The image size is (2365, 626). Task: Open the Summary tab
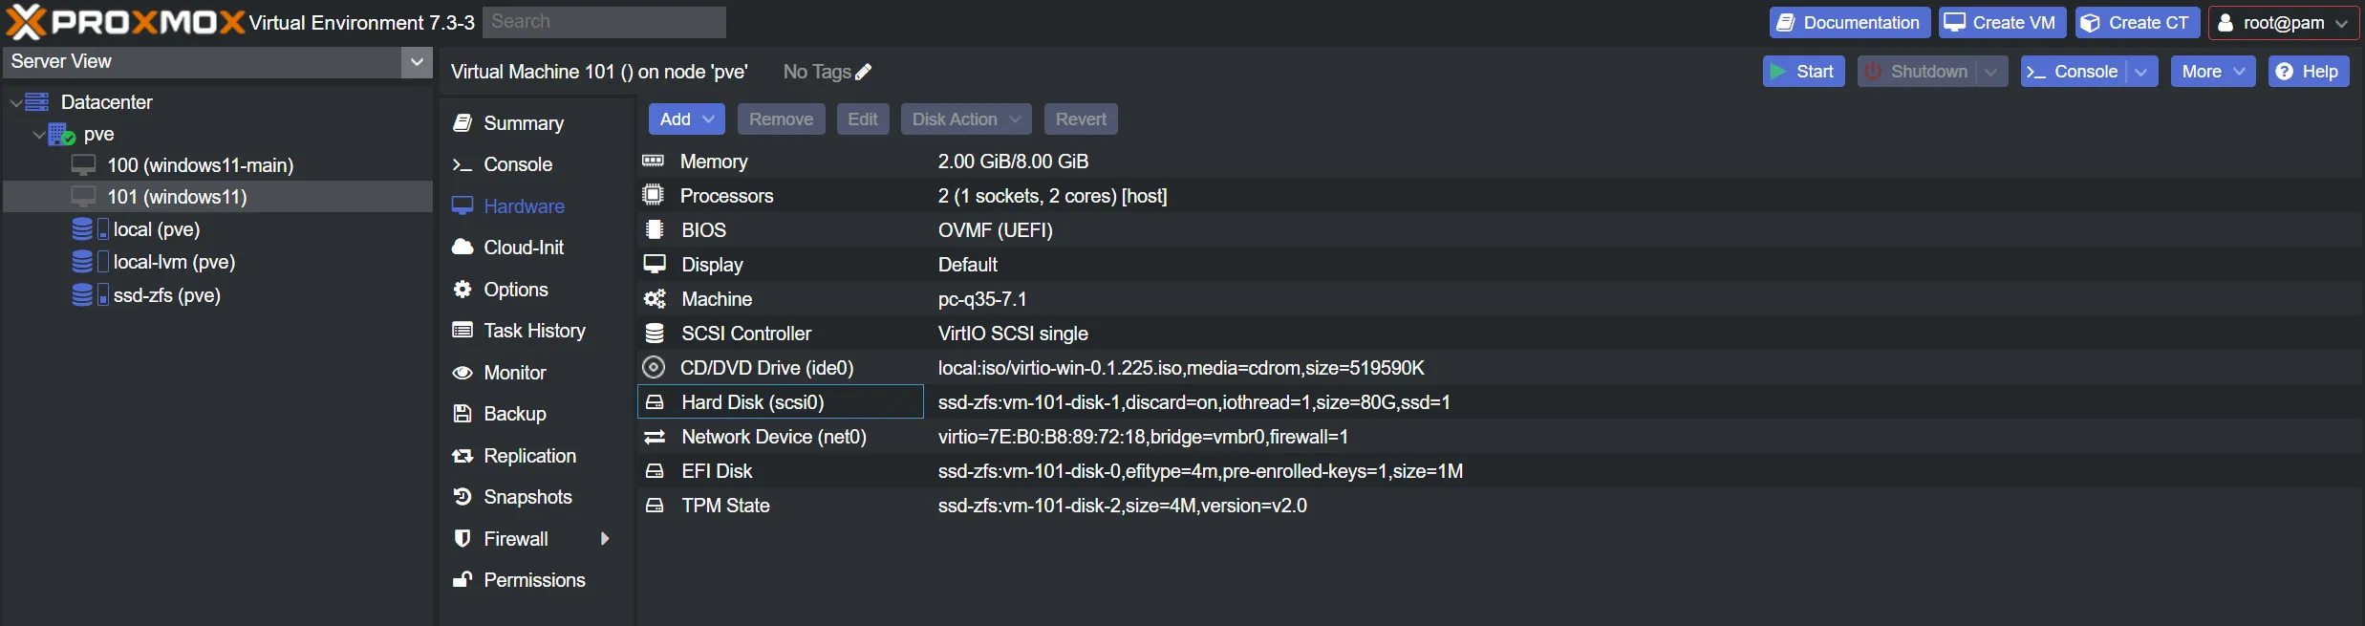(x=537, y=123)
